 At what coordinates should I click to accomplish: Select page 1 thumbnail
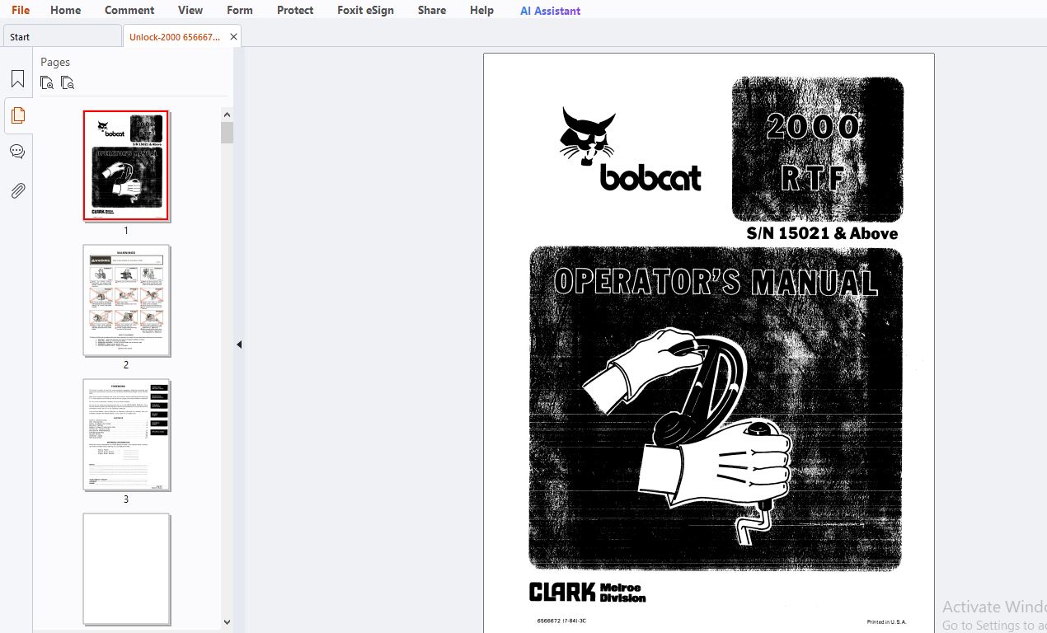pos(126,166)
